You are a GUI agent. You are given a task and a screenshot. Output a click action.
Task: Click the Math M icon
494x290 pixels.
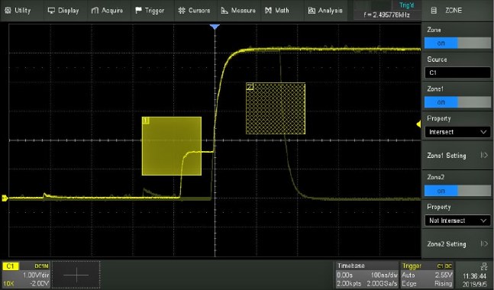[268, 11]
